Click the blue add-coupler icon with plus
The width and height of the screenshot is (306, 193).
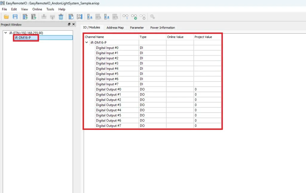pos(25,17)
